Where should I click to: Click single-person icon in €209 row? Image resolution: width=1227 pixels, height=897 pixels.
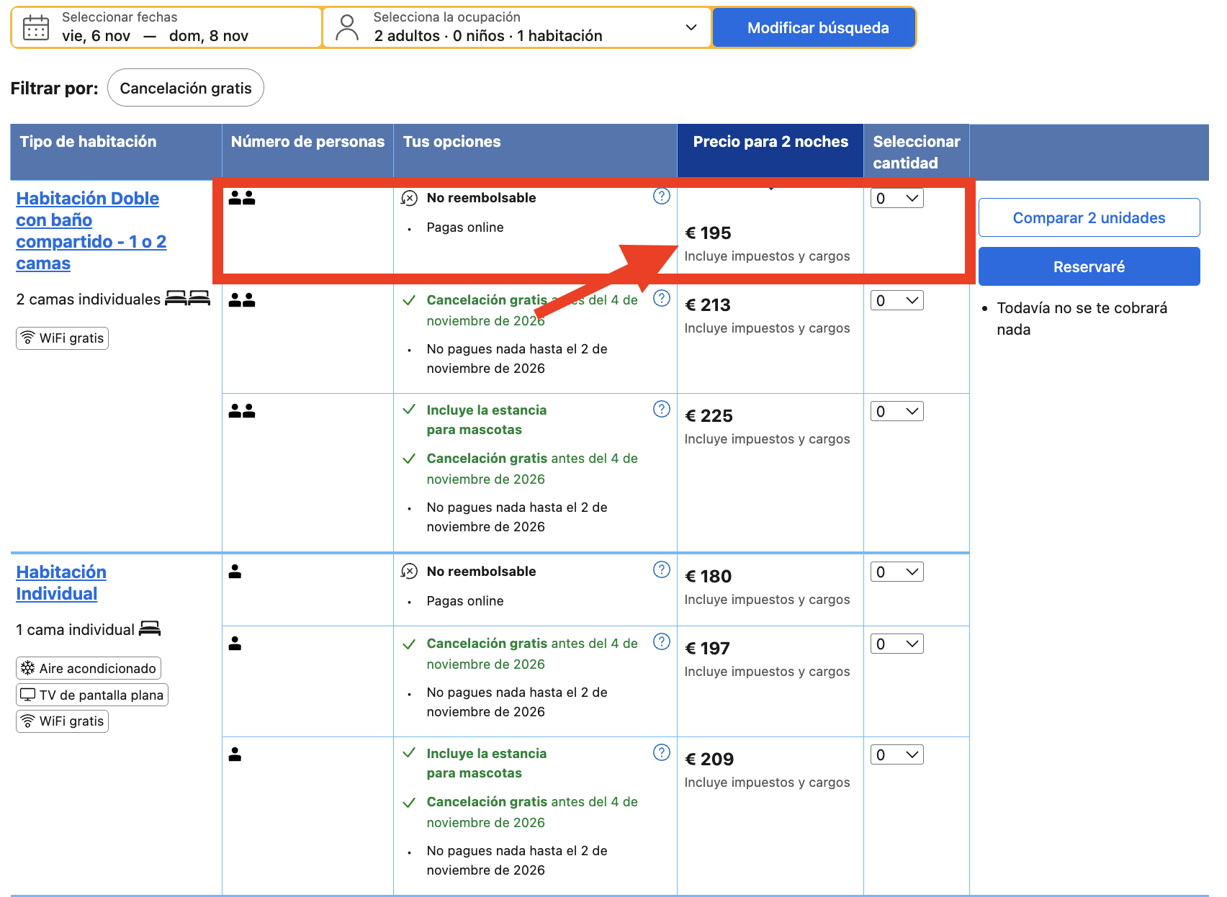click(x=235, y=754)
